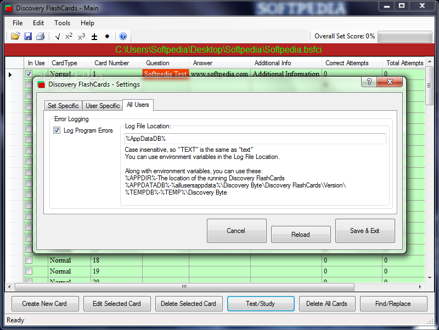Insert the cubed superscript symbol
The height and width of the screenshot is (330, 439).
pyautogui.click(x=81, y=36)
